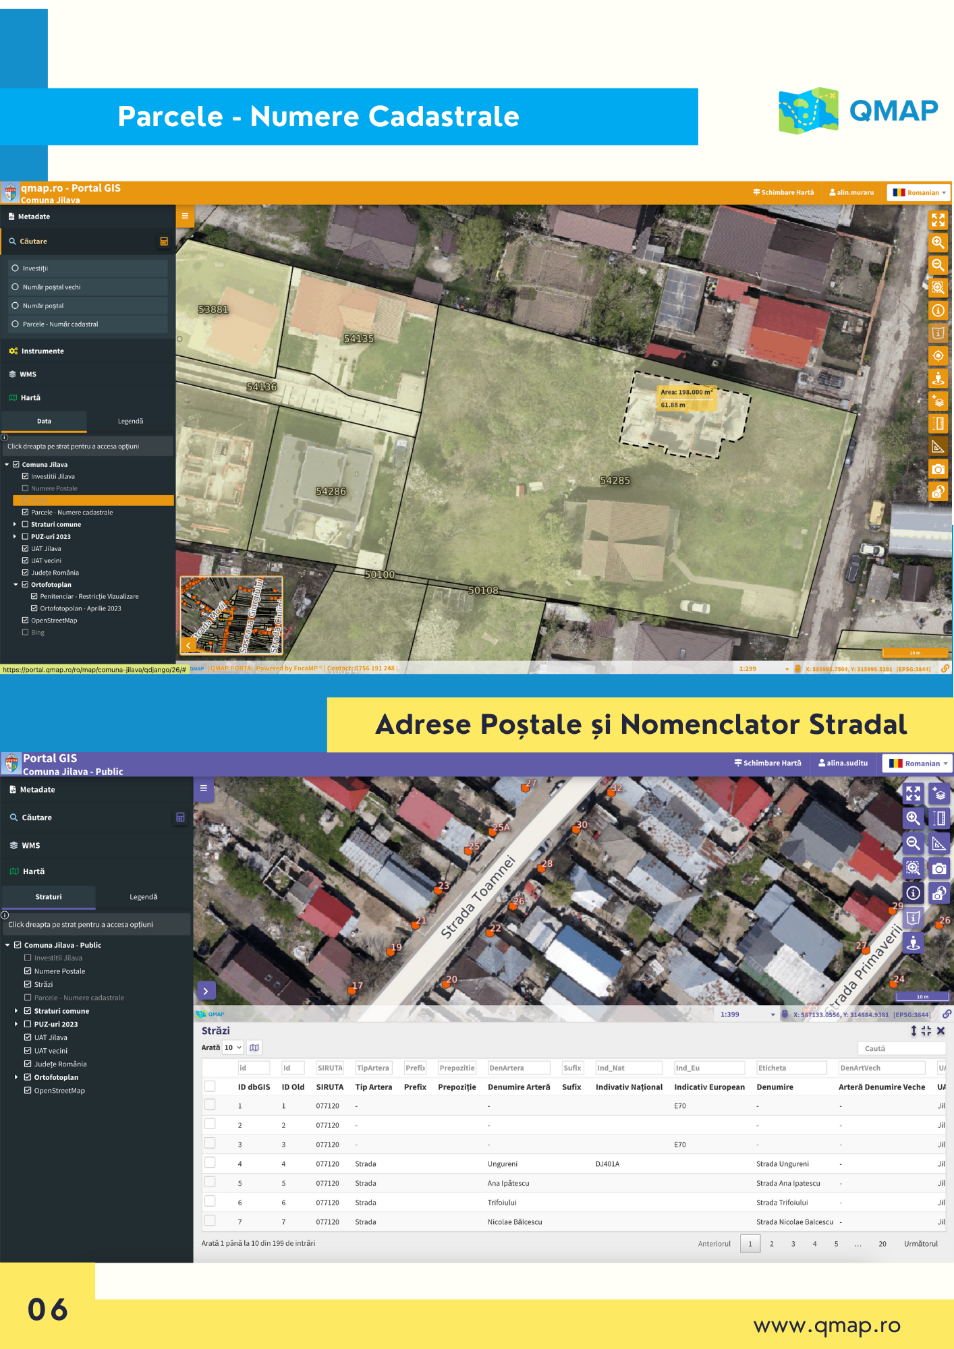Screen dimensions: 954x1349
Task: Click the geolocation crosshair icon in orange toolbar
Action: point(938,355)
